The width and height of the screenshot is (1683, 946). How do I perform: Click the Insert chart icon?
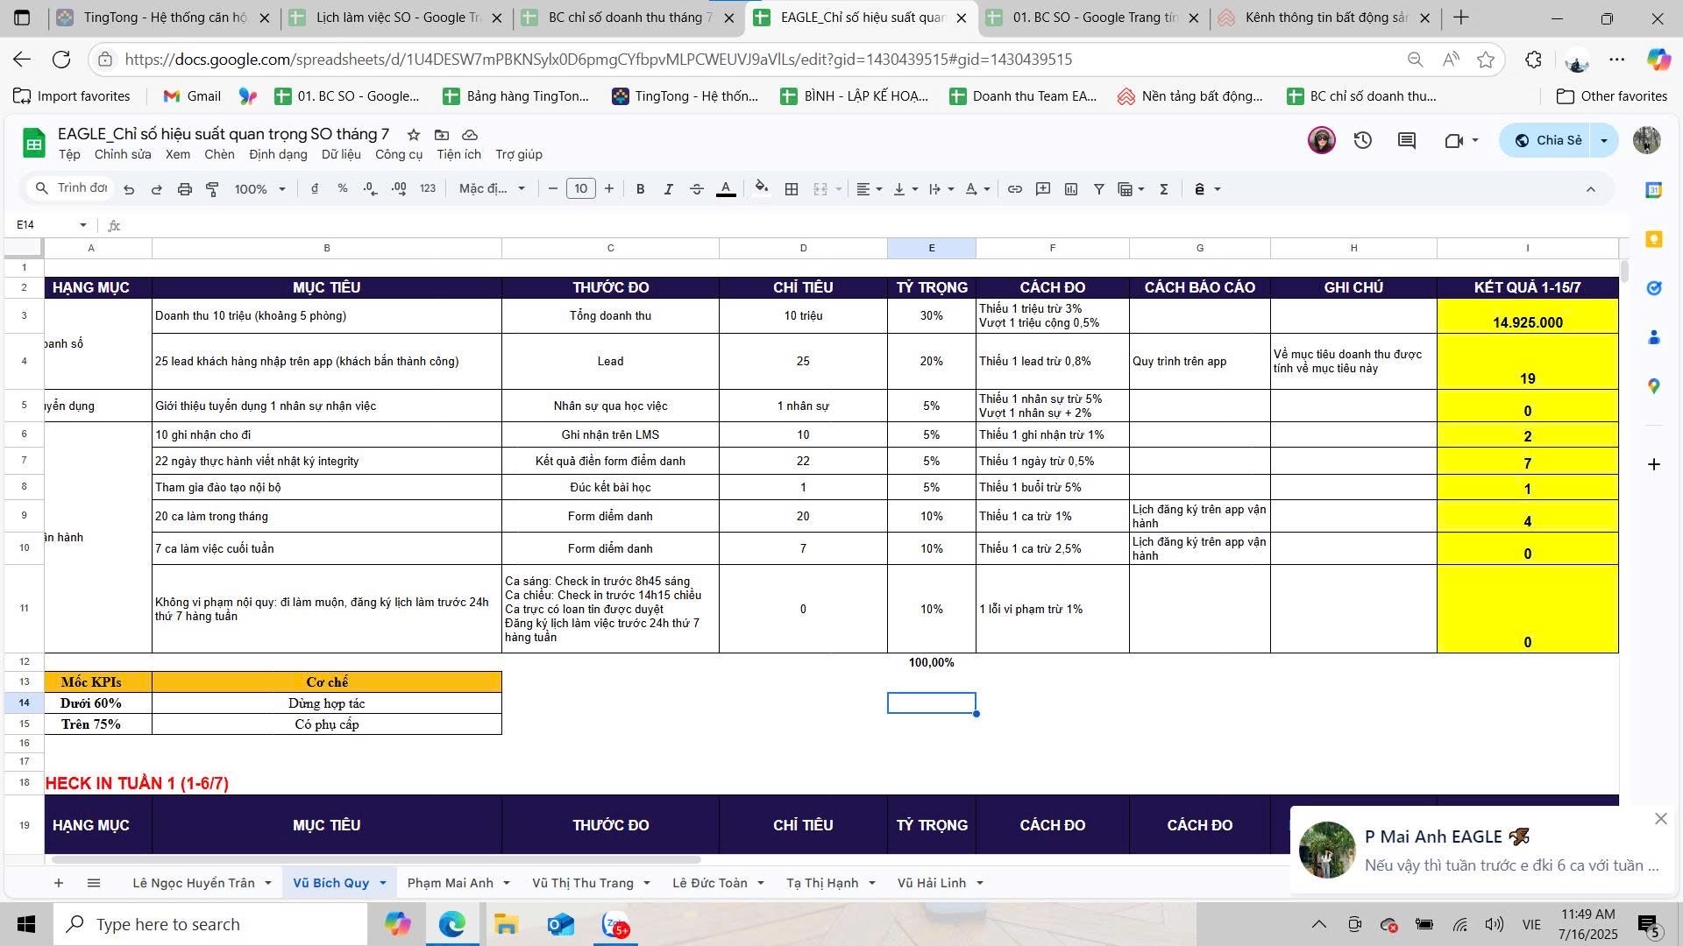click(x=1070, y=189)
